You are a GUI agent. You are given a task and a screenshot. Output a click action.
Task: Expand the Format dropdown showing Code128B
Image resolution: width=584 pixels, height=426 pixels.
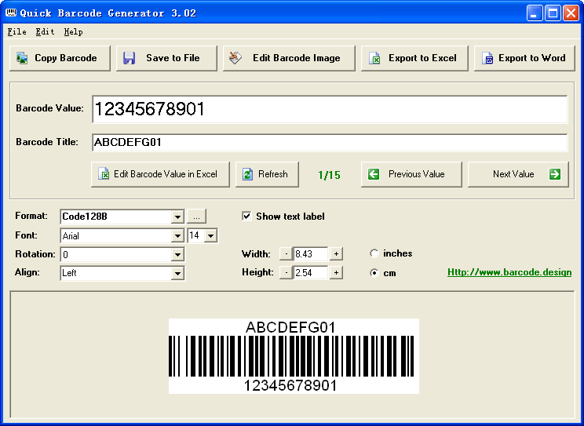[x=177, y=217]
